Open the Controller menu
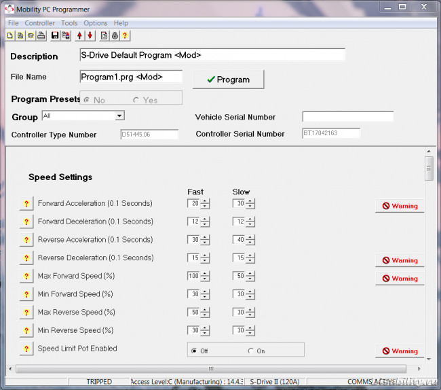Image resolution: width=441 pixels, height=390 pixels. [x=39, y=23]
